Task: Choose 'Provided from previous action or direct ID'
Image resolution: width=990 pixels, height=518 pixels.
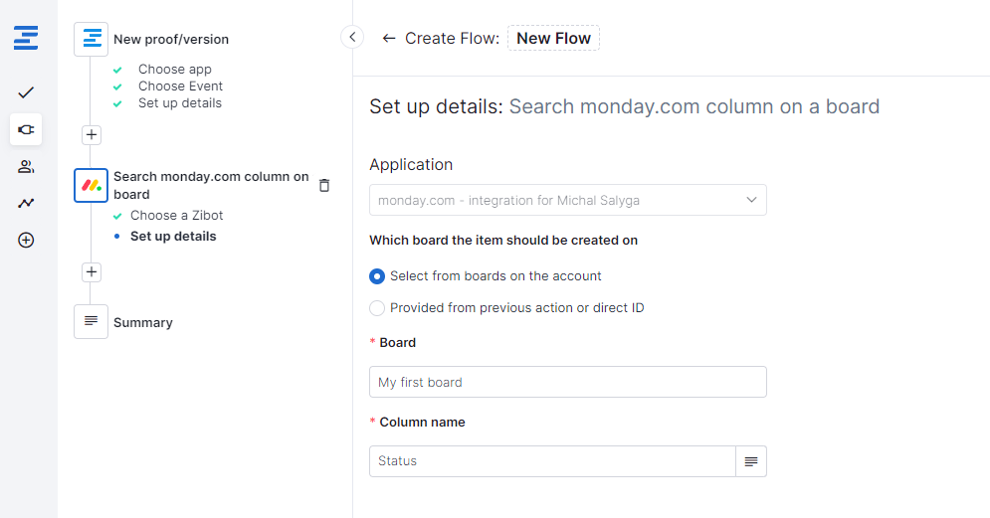Action: (x=377, y=308)
